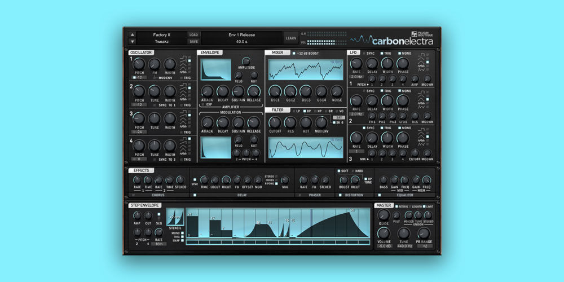Screen dimensions: 564x282
Task: Click the Noise knob in the mixer
Action: pos(337,91)
